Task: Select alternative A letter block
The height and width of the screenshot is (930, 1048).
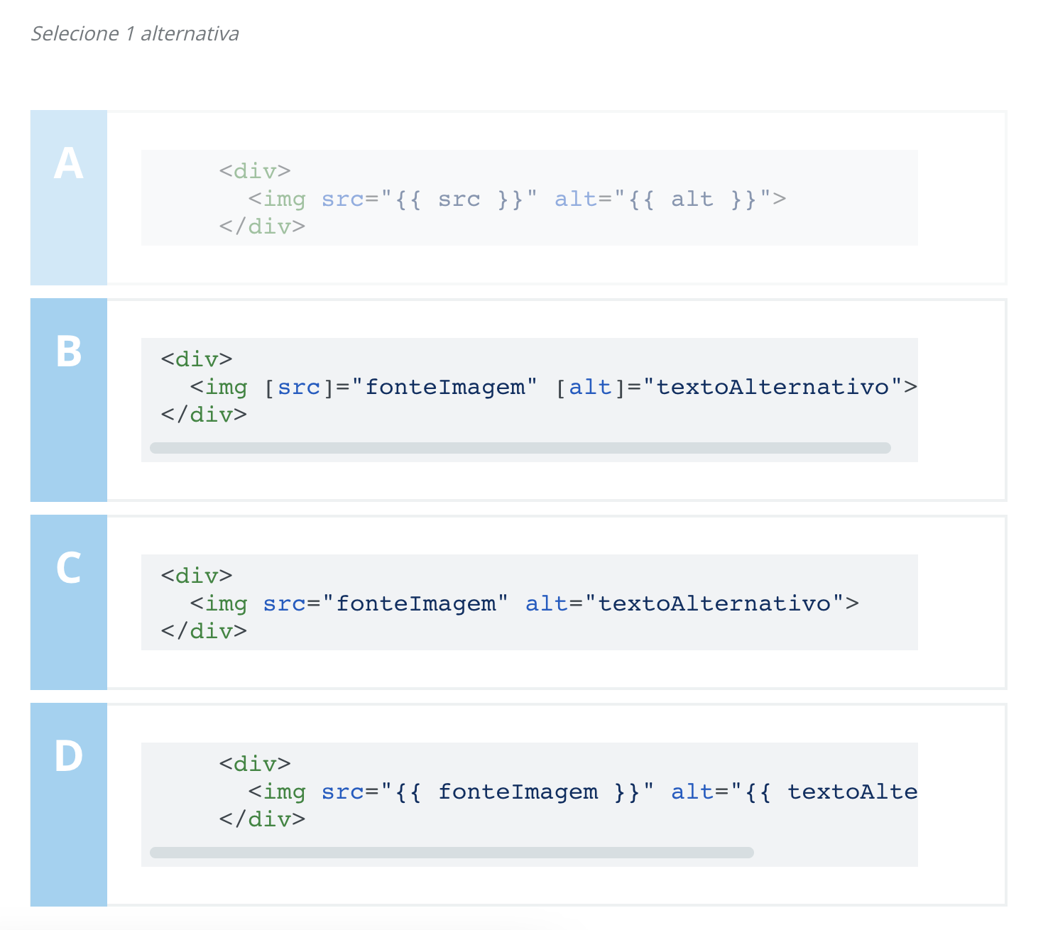Action: pyautogui.click(x=69, y=197)
